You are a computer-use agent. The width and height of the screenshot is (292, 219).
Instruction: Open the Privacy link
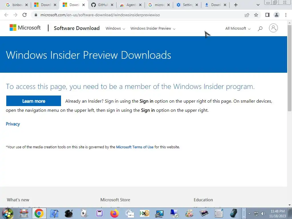click(x=13, y=124)
